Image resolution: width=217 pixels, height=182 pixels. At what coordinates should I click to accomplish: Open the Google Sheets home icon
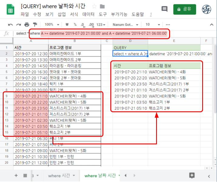pyautogui.click(x=10, y=9)
